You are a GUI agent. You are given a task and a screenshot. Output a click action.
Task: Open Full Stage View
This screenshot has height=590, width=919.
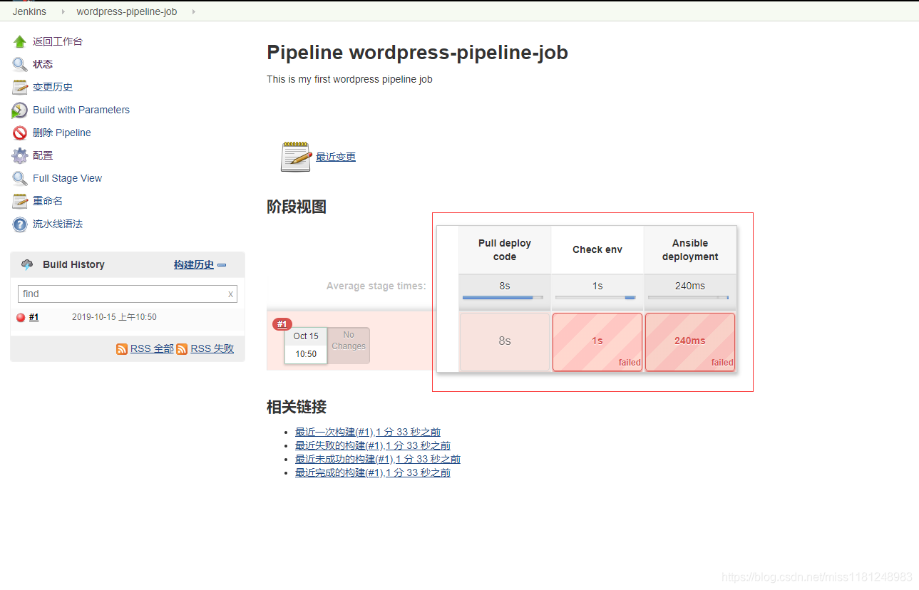67,178
